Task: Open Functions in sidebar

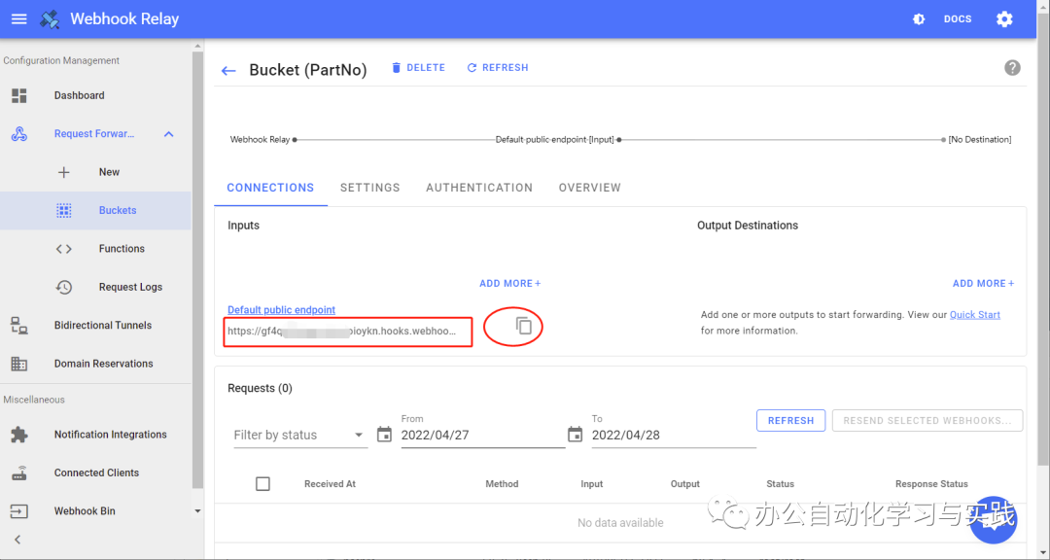Action: tap(122, 249)
